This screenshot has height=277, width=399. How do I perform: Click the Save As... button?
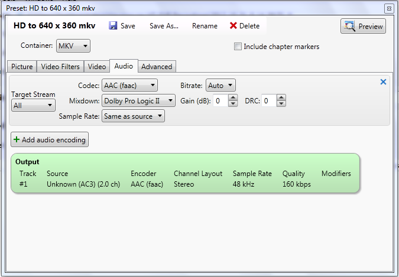(164, 26)
